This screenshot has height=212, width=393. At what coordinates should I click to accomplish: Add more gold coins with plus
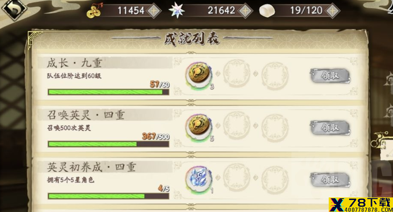coord(154,11)
